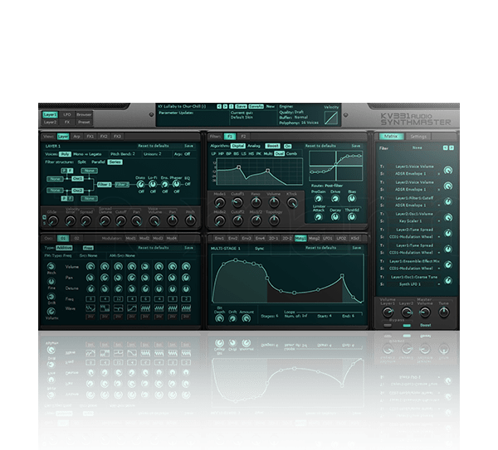Image resolution: width=498 pixels, height=450 pixels.
Task: Click Layer1:Voice Volume matrix amount knob
Action: click(448, 170)
